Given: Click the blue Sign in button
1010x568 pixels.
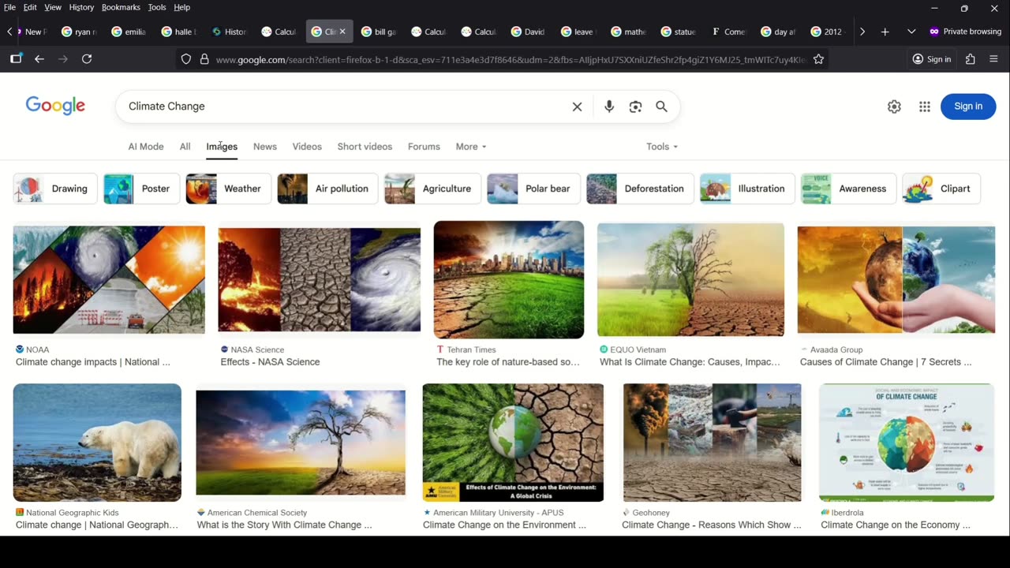Looking at the screenshot, I should point(968,106).
